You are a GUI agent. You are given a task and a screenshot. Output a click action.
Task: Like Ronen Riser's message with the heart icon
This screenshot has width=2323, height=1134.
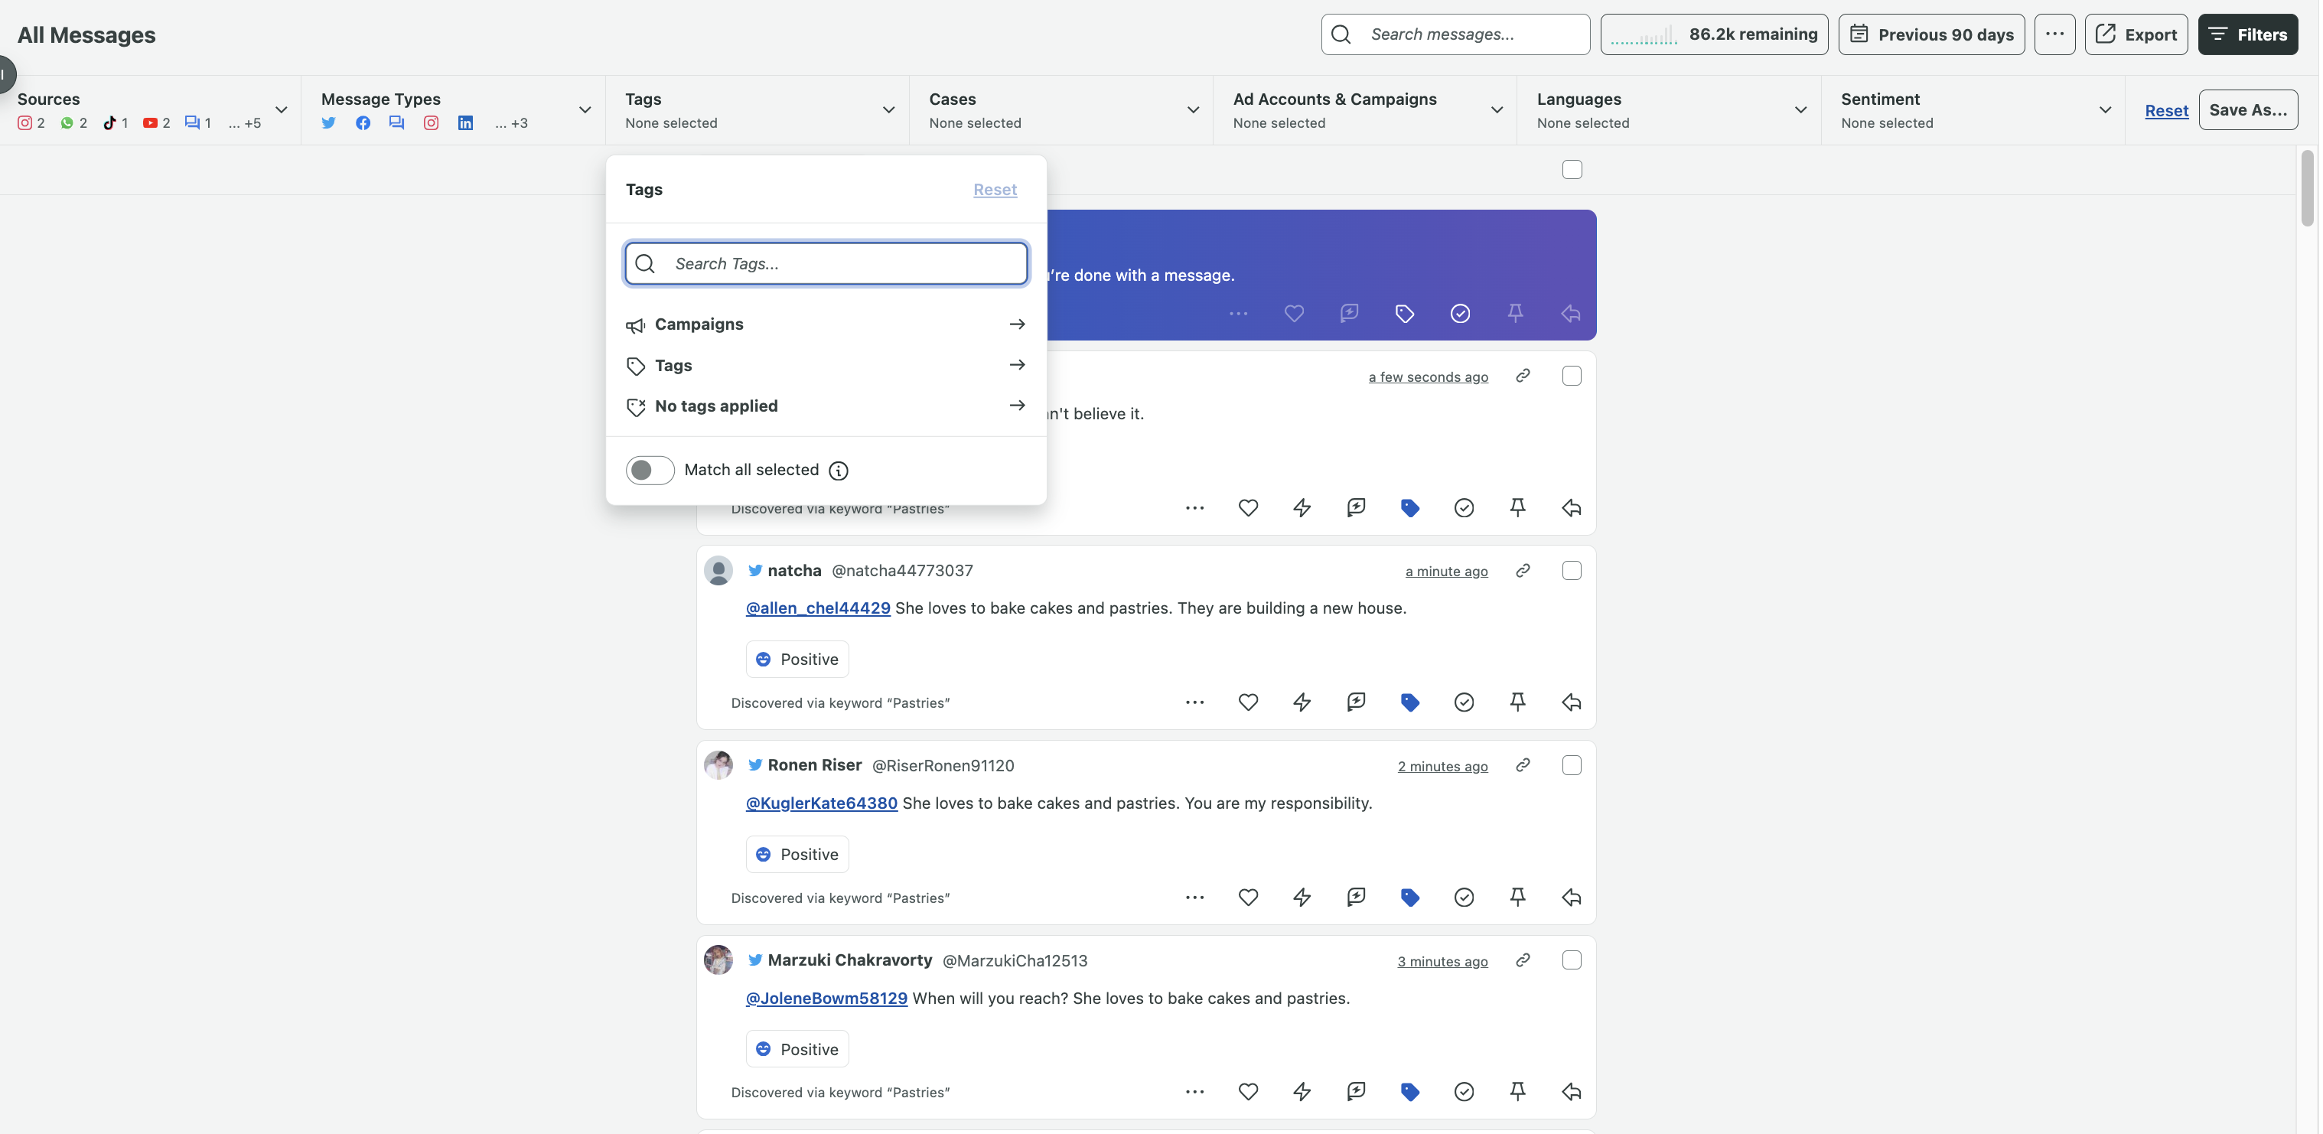pyautogui.click(x=1248, y=897)
